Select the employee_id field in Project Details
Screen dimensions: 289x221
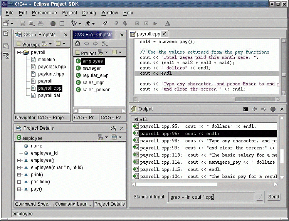coord(44,153)
